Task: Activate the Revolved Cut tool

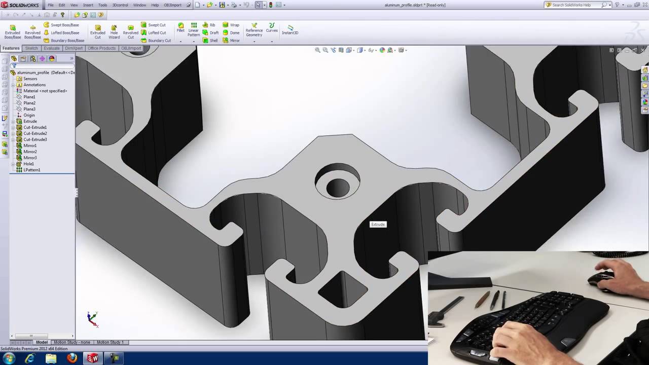Action: 130,31
